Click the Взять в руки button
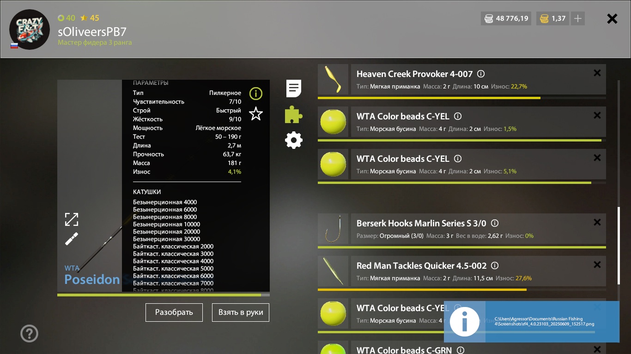This screenshot has width=631, height=354. [x=241, y=312]
